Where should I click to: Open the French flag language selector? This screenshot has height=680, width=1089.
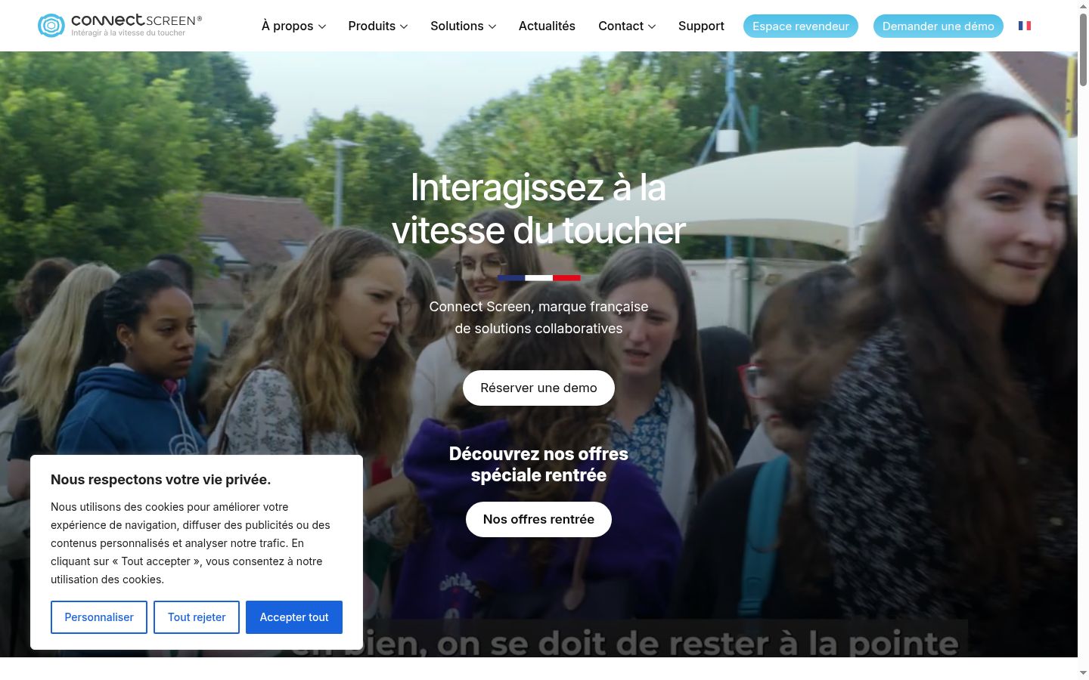tap(1025, 26)
